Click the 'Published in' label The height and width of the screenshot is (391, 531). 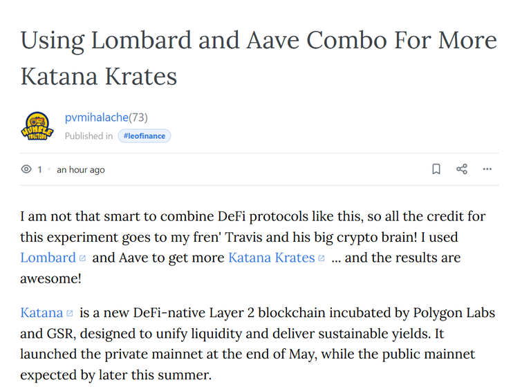coord(88,136)
